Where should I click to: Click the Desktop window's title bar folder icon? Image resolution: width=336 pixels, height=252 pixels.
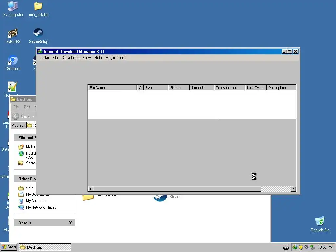[13, 99]
